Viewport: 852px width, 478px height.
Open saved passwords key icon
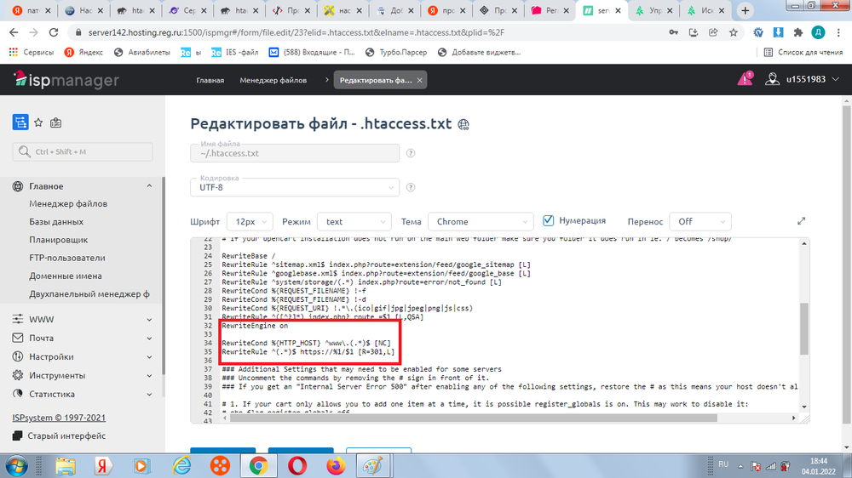pyautogui.click(x=673, y=32)
